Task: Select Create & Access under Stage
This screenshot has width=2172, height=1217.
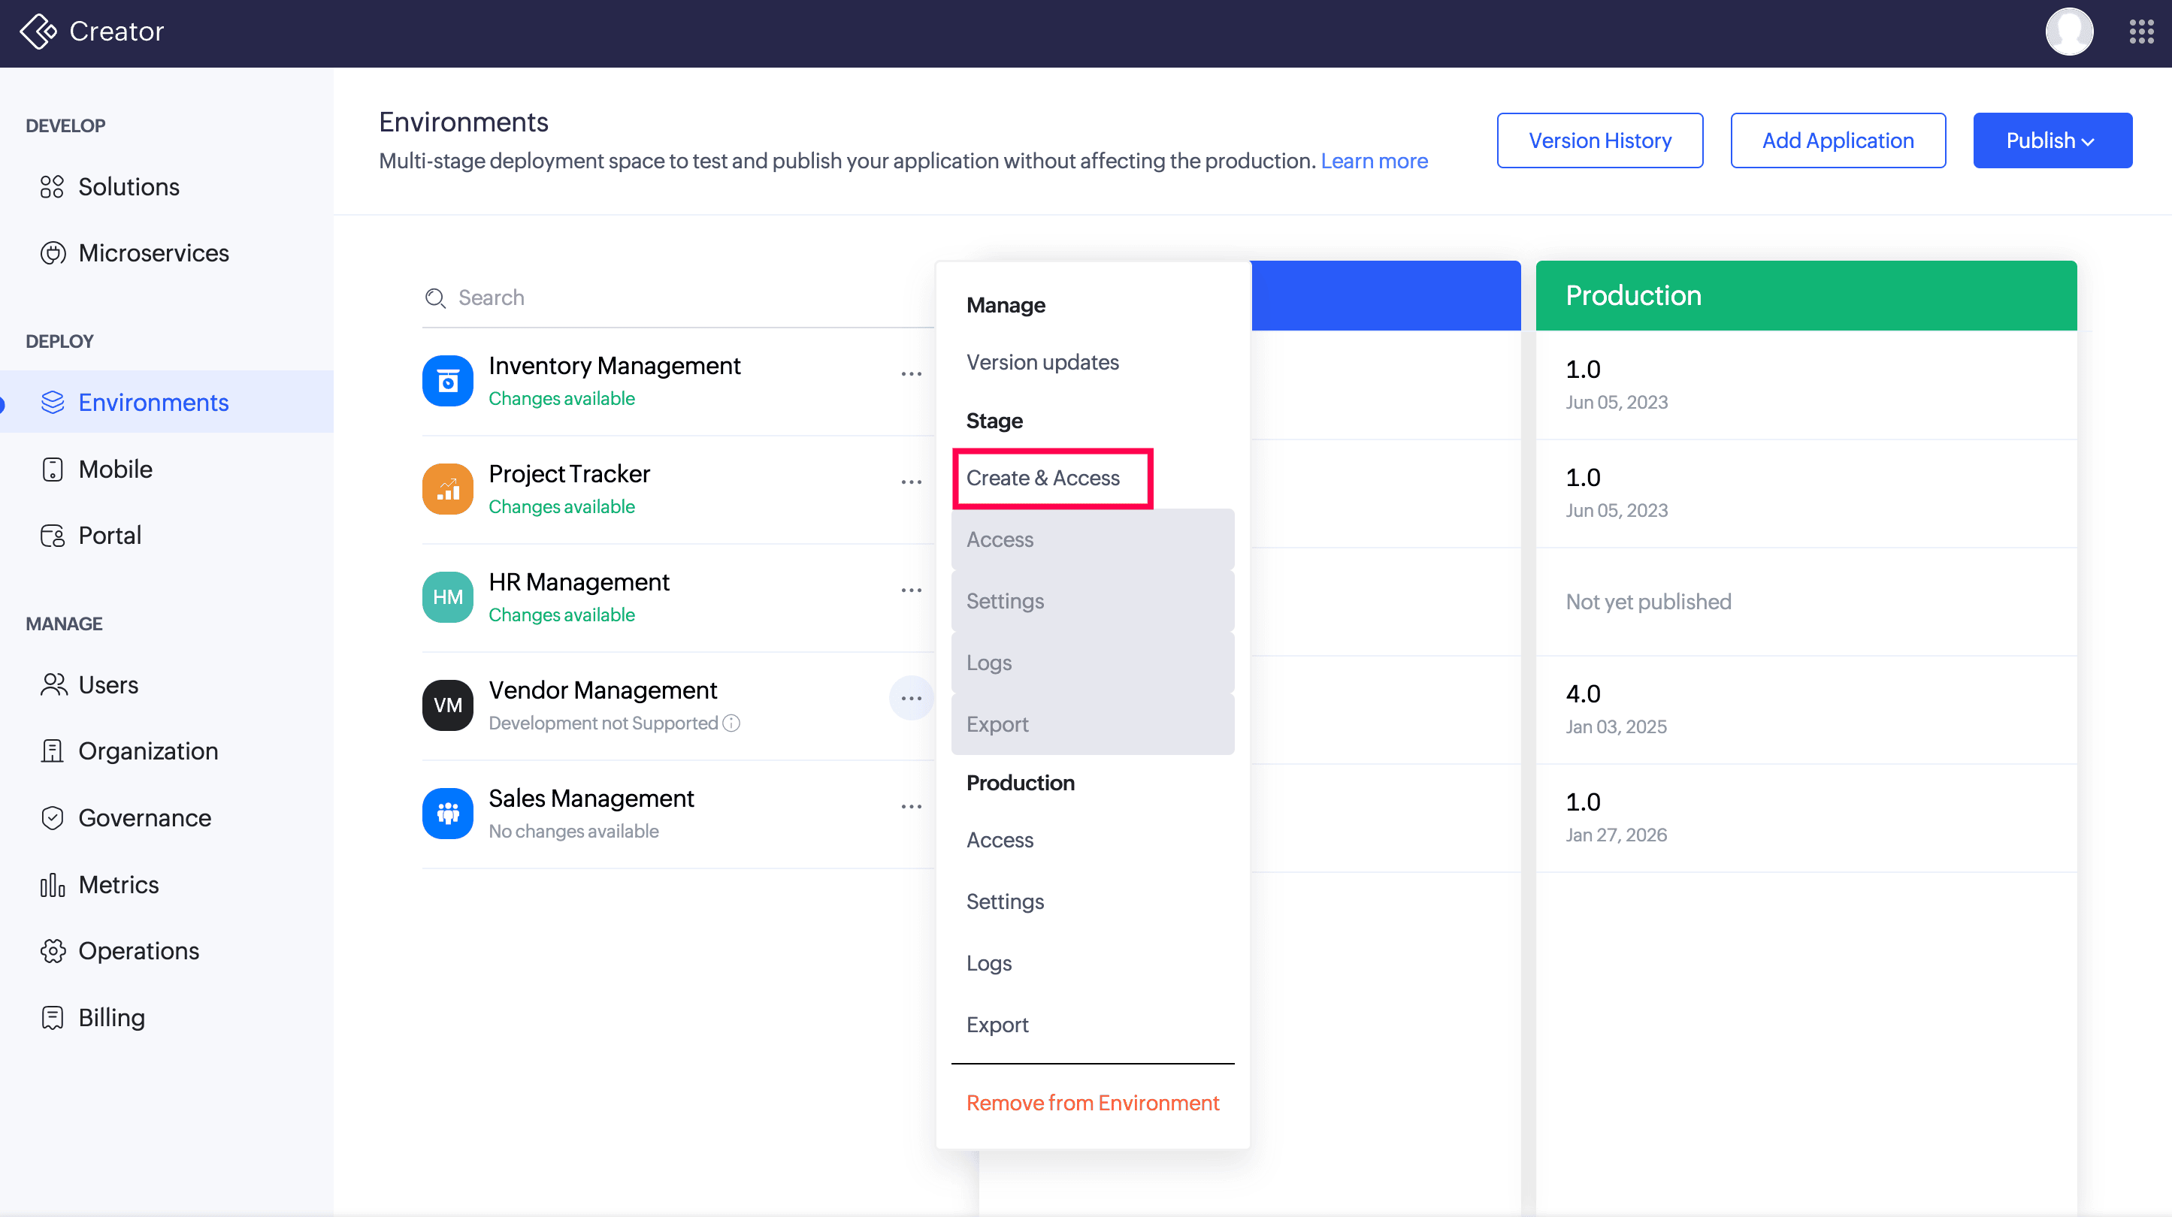Action: [1043, 478]
